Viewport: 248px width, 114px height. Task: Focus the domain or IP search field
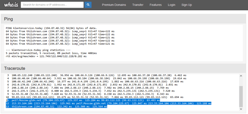[x=52, y=5]
